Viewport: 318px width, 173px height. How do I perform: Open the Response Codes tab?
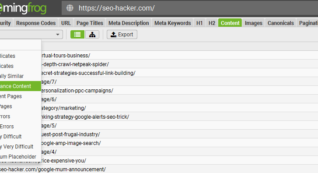pos(36,23)
